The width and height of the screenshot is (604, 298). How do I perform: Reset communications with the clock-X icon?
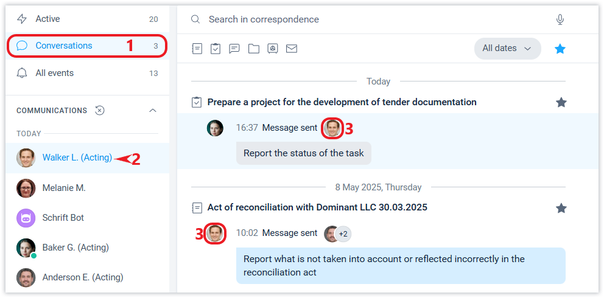100,111
